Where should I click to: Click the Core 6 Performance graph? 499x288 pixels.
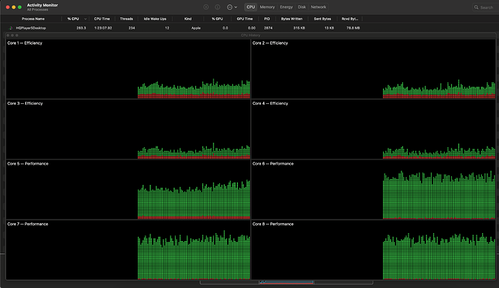click(x=374, y=190)
